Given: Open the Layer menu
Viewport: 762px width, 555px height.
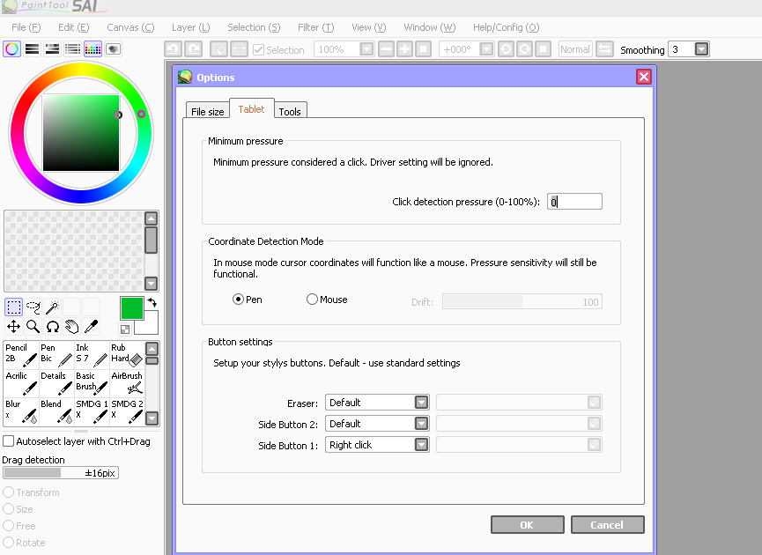Looking at the screenshot, I should tap(190, 27).
